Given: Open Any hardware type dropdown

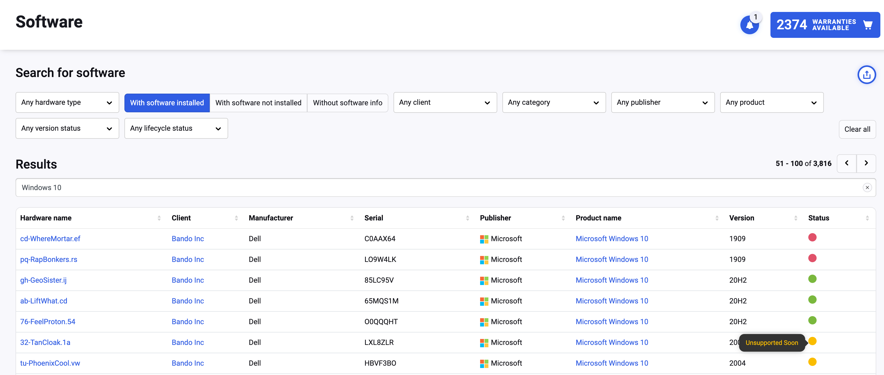Looking at the screenshot, I should tap(67, 102).
